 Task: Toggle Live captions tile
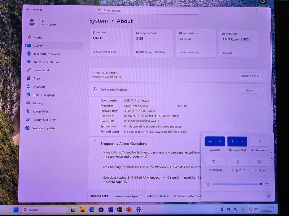coord(260,162)
